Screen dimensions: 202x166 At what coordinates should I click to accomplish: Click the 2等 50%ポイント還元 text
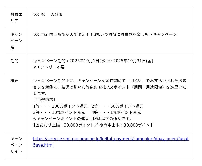tap(117, 106)
